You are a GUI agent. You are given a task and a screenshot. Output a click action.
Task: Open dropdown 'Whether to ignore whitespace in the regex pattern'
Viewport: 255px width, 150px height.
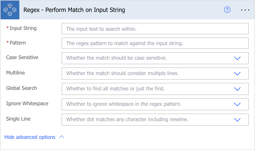(x=155, y=104)
